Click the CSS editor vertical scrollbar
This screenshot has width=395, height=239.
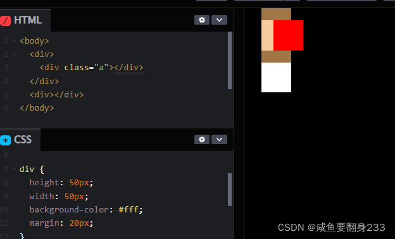pos(230,190)
